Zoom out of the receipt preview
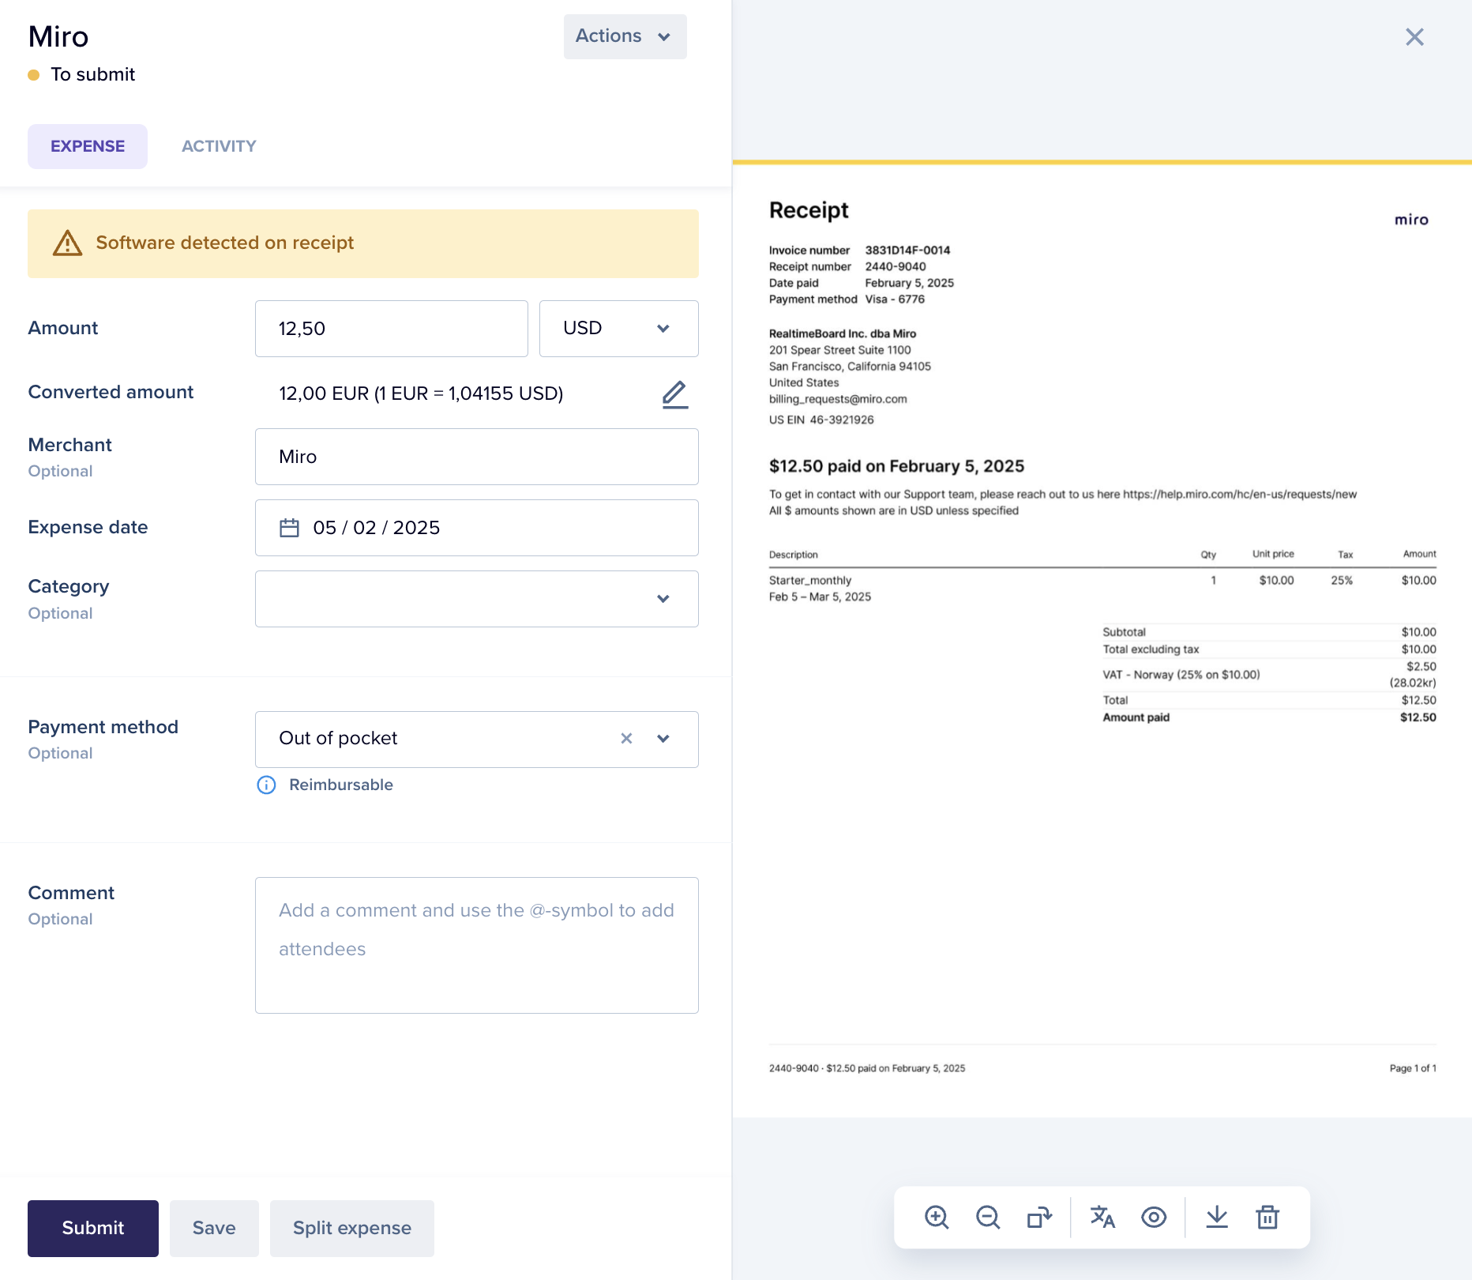The image size is (1472, 1280). click(988, 1217)
